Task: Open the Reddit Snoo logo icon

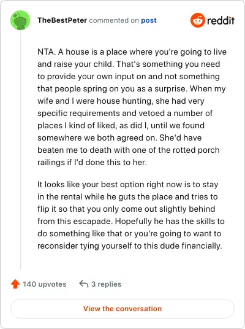Action: tap(197, 20)
